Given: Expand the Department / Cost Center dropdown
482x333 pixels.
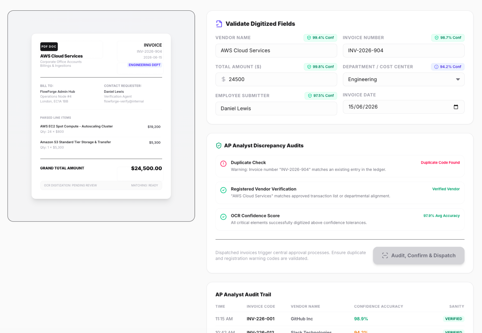Looking at the screenshot, I should (x=403, y=79).
